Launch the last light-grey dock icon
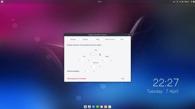The height and width of the screenshot is (109, 195). (110, 107)
